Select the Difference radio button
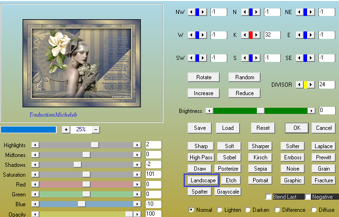The height and width of the screenshot is (217, 339). click(277, 210)
